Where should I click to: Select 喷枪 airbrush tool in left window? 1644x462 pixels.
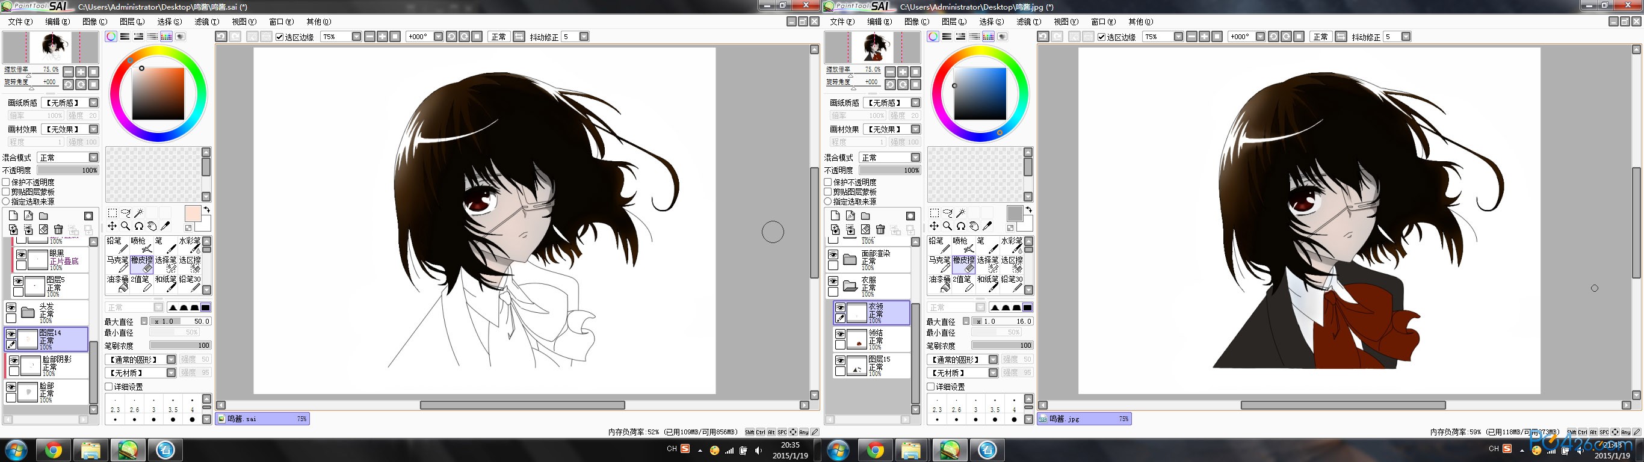pos(141,245)
